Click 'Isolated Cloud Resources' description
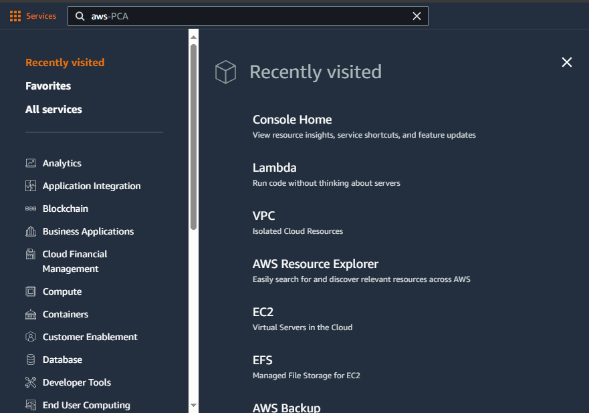The width and height of the screenshot is (589, 413). [x=298, y=231]
